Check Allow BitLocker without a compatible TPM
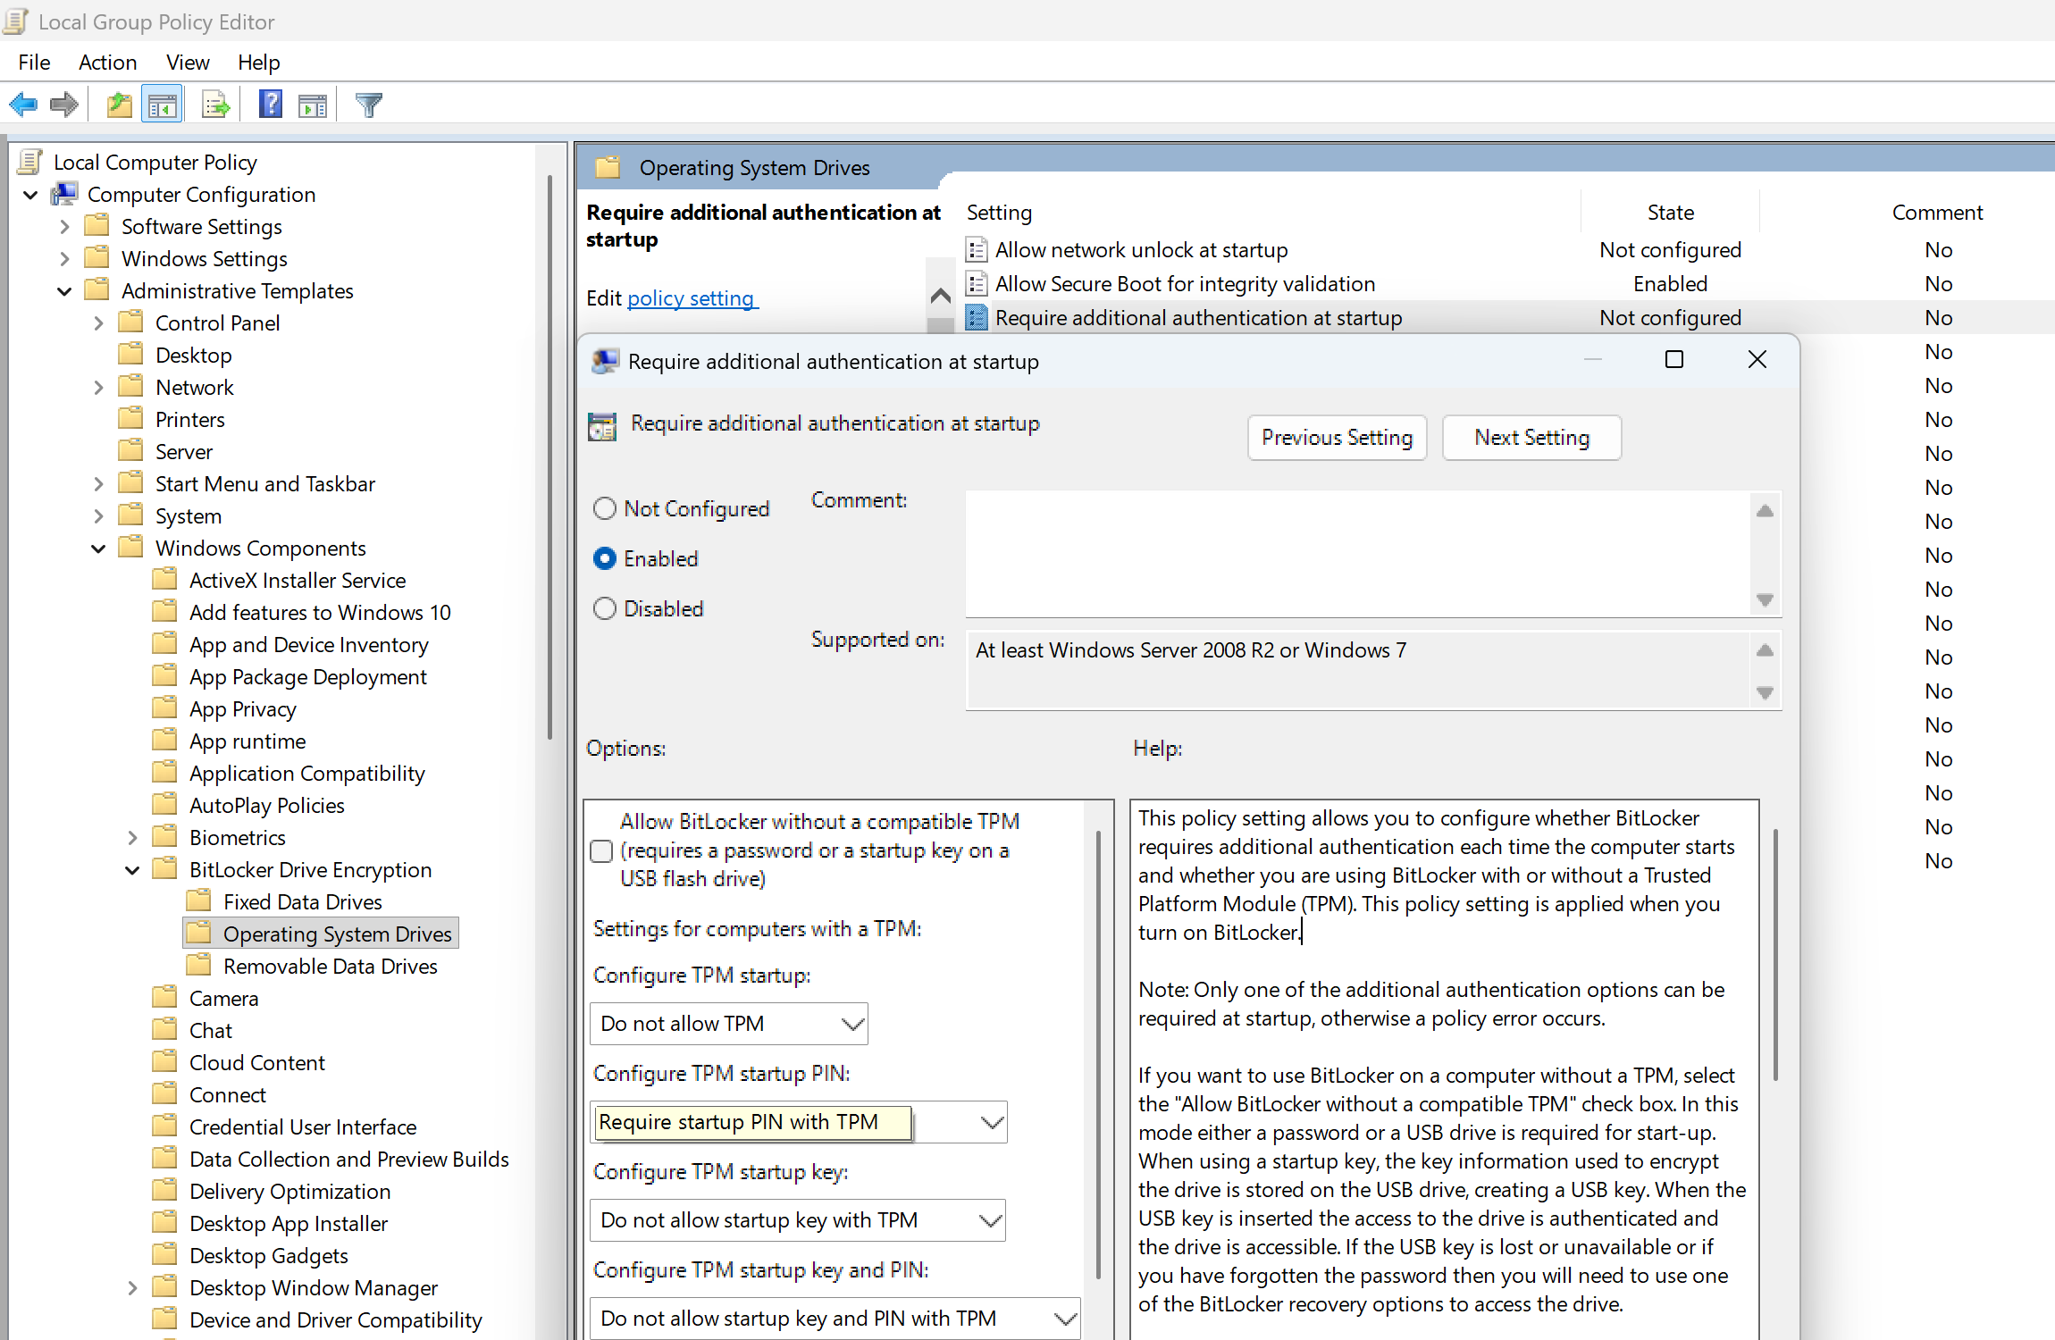 point(600,850)
